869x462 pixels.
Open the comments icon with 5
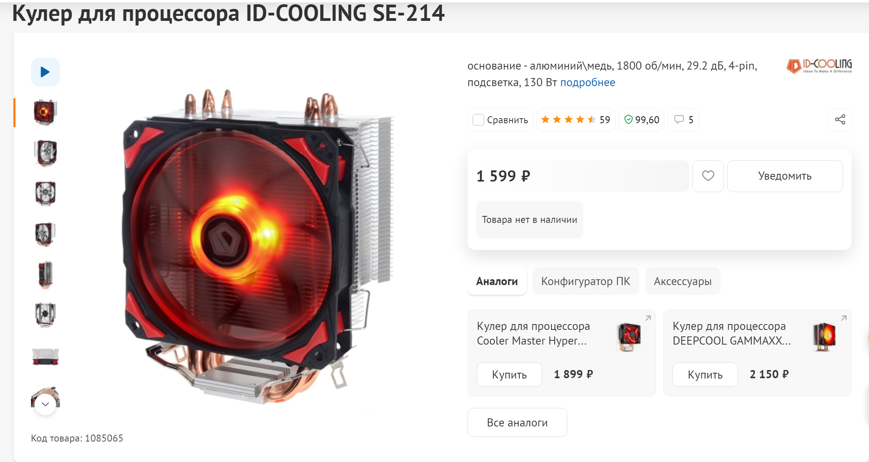[x=683, y=120]
